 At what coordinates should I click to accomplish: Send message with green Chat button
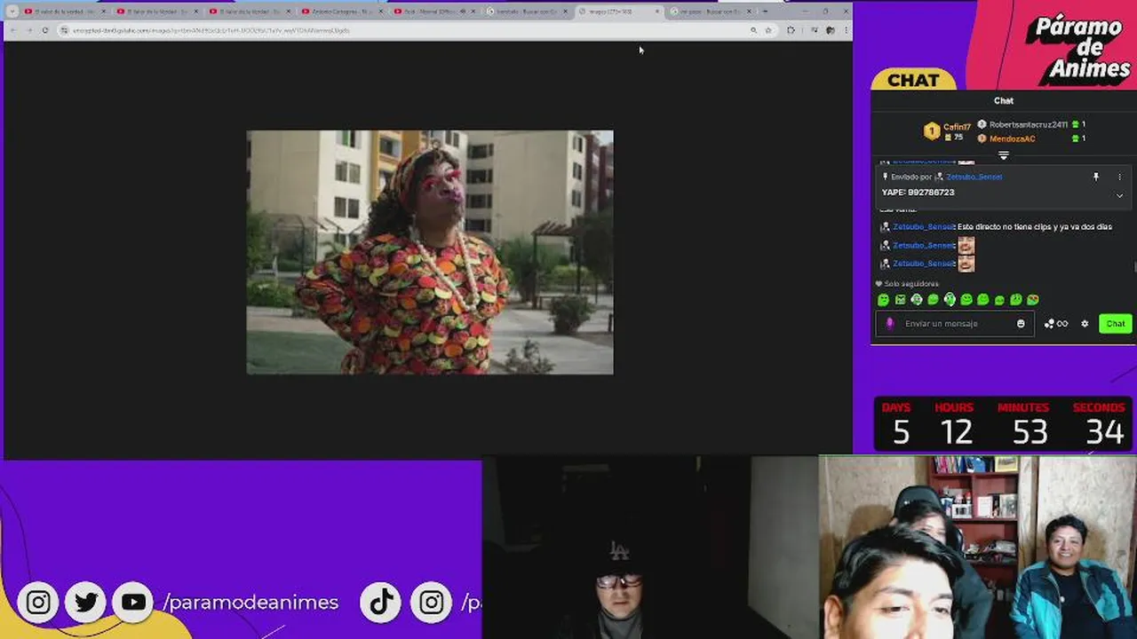[x=1115, y=324]
